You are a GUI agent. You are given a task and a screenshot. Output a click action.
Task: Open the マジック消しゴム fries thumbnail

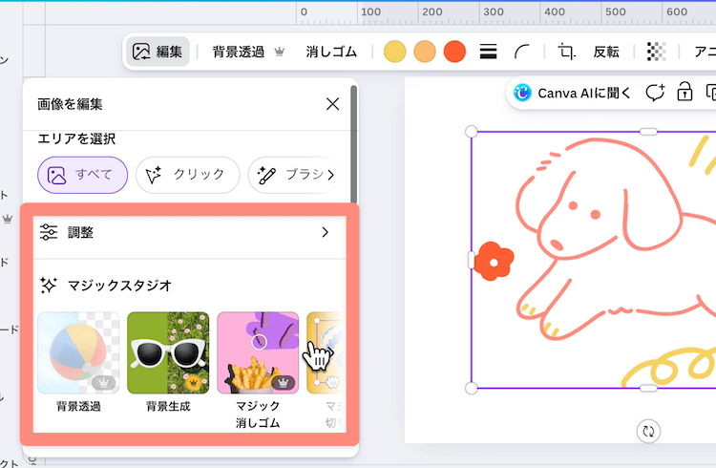(x=258, y=352)
